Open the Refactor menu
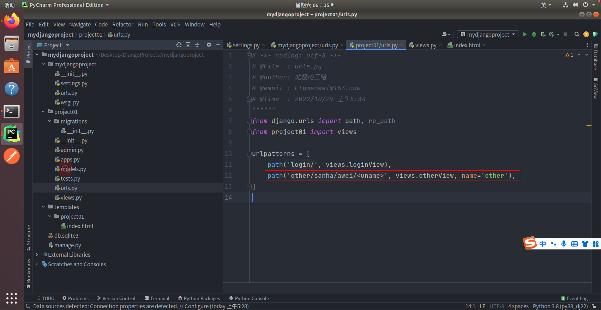 click(x=122, y=24)
